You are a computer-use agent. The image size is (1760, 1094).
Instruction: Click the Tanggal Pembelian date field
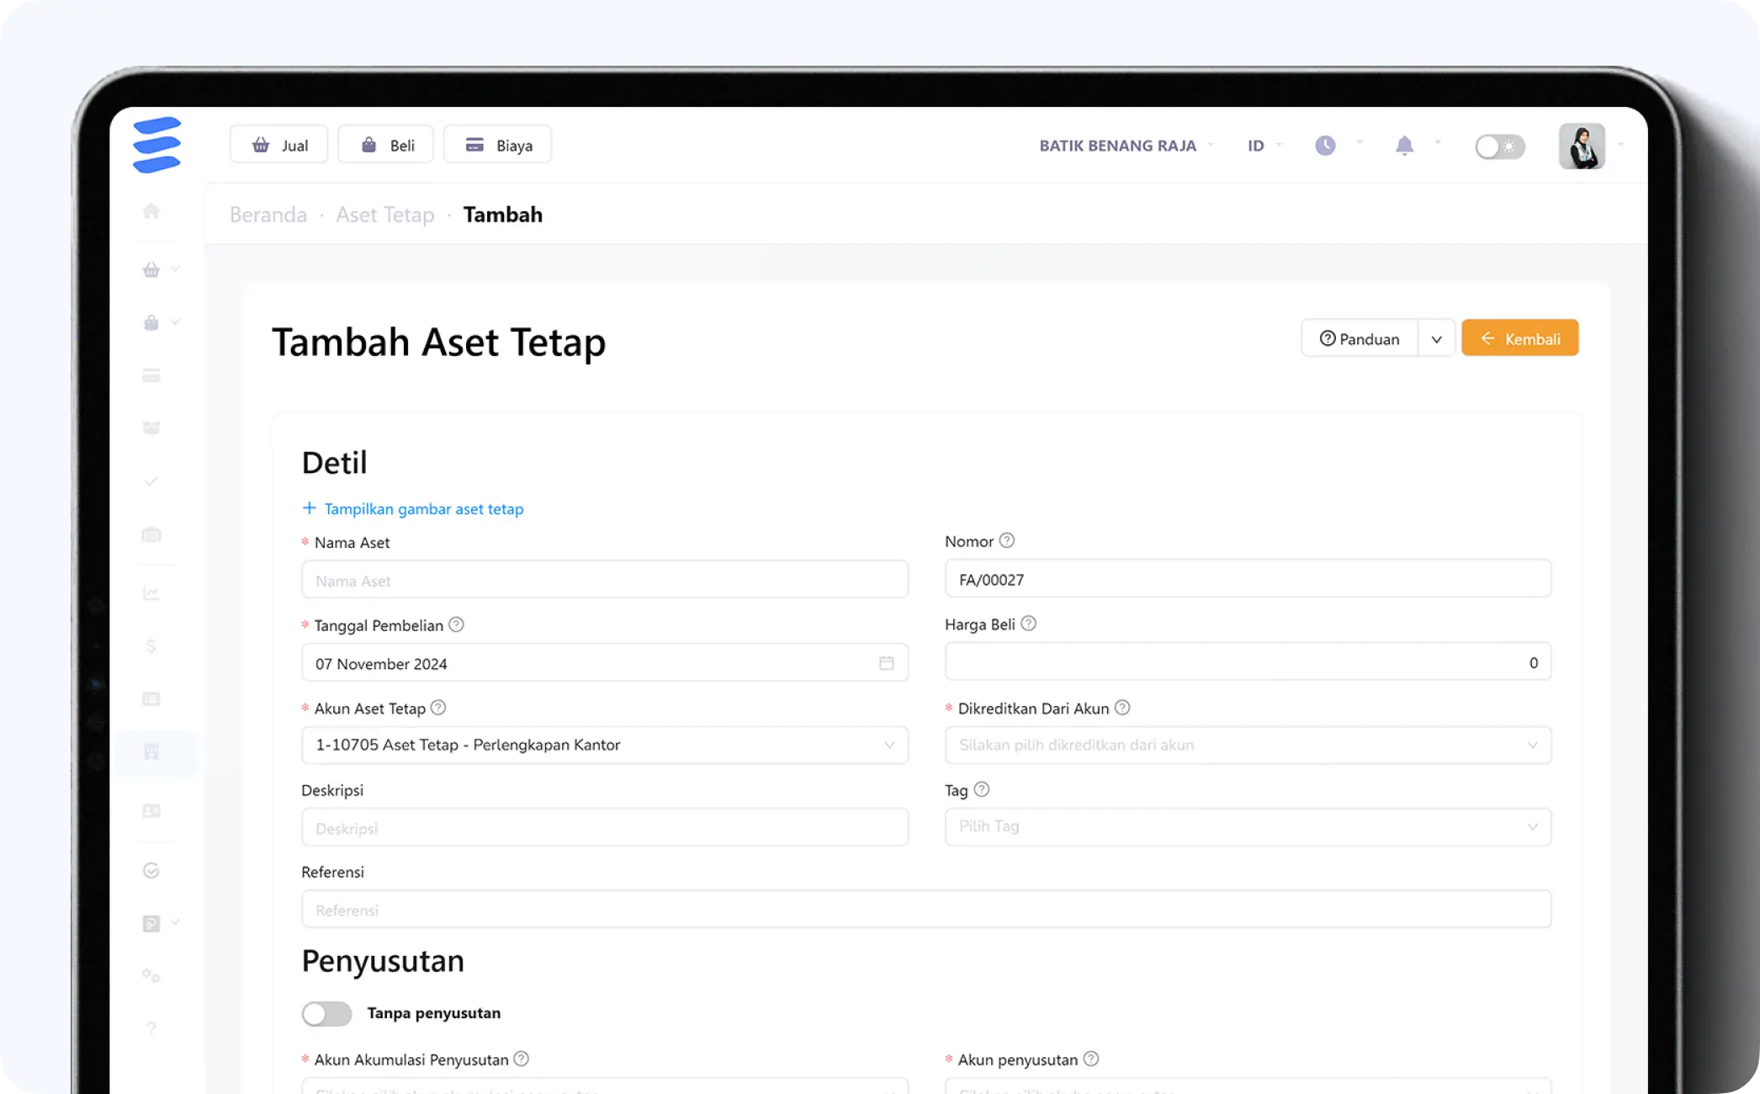(x=605, y=663)
